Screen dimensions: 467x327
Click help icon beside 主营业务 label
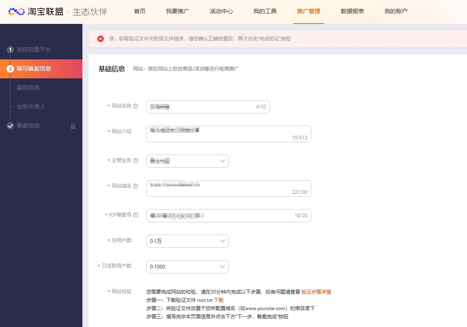(x=136, y=161)
